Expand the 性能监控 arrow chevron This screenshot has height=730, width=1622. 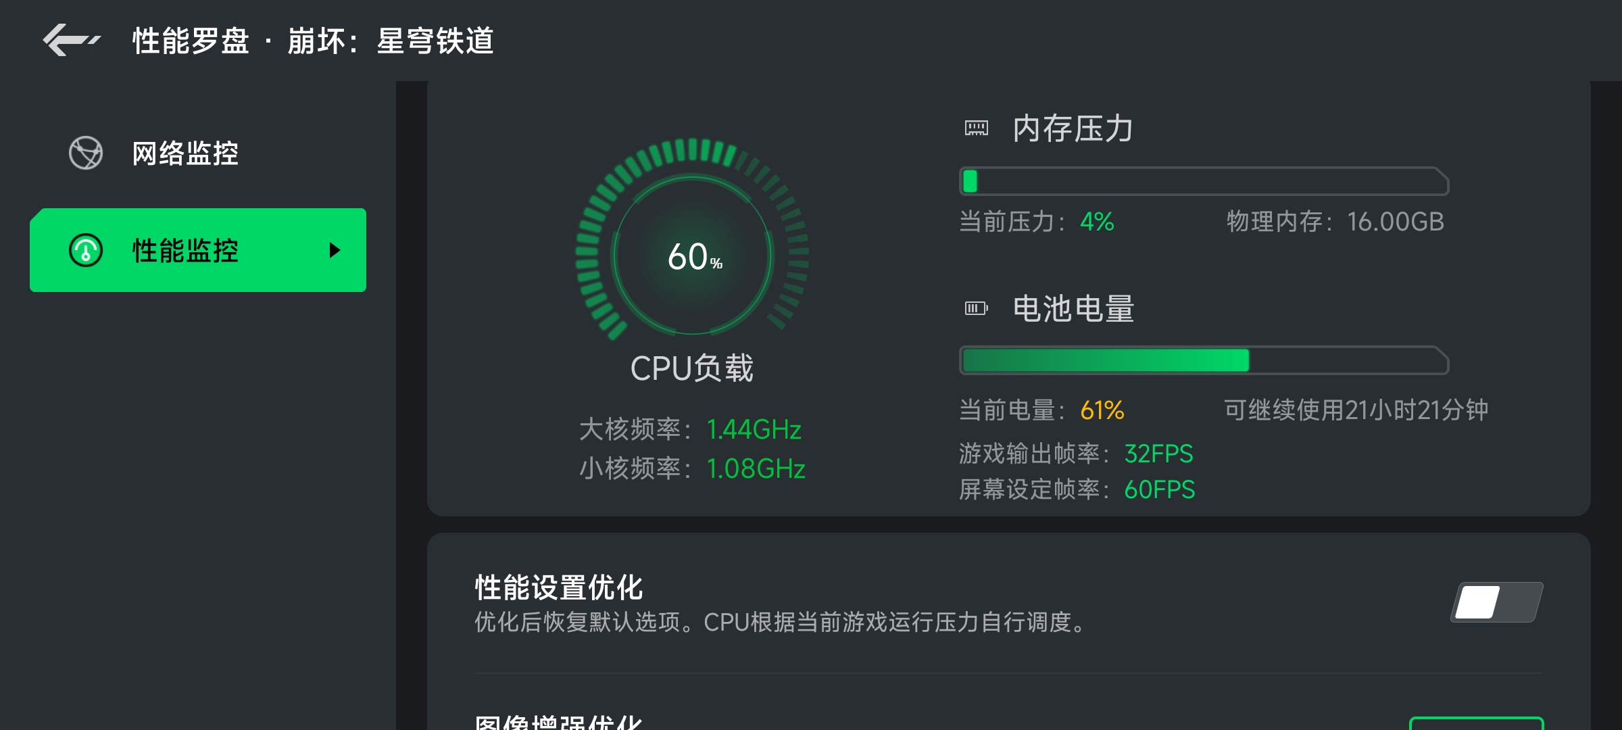[335, 250]
